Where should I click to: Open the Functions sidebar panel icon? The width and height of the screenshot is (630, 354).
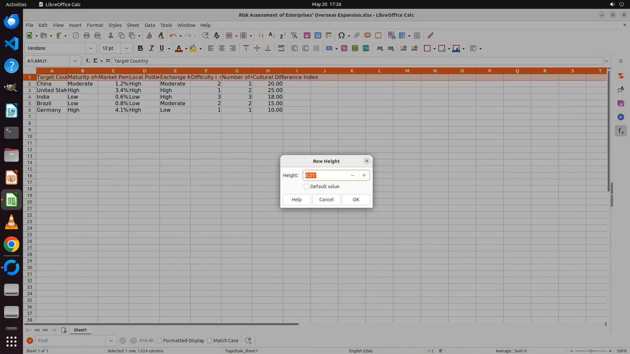tap(621, 131)
